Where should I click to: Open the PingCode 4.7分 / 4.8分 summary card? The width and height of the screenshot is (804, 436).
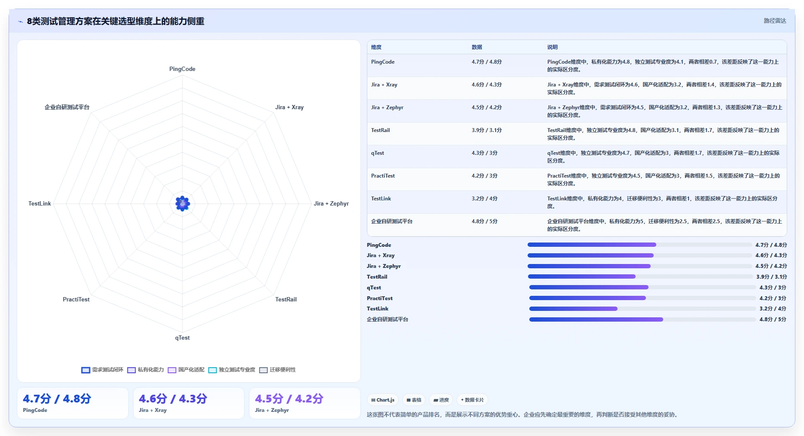[73, 403]
